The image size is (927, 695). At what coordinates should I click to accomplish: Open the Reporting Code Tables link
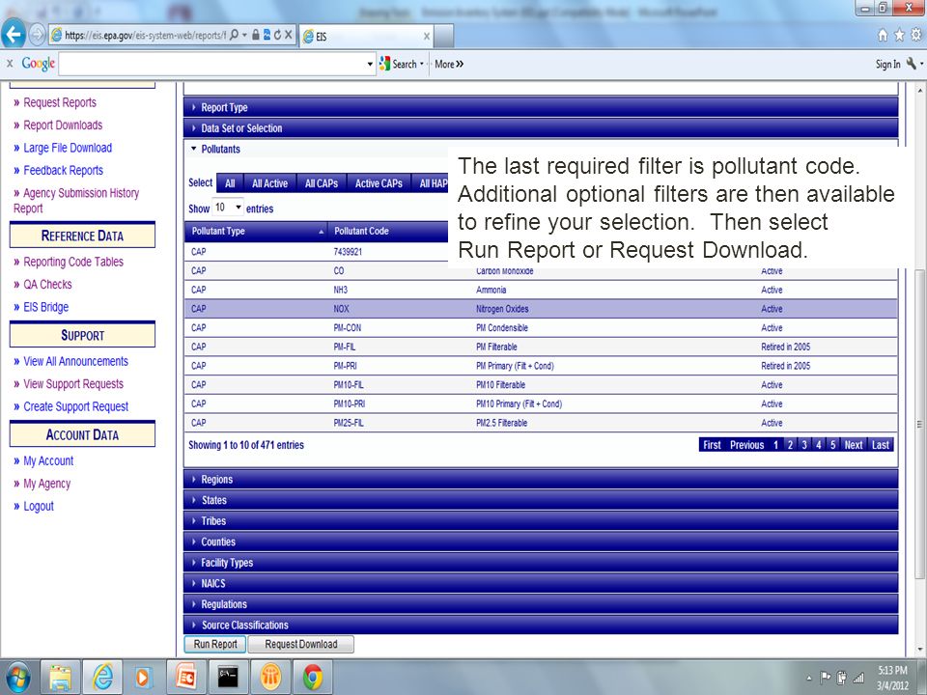coord(73,262)
